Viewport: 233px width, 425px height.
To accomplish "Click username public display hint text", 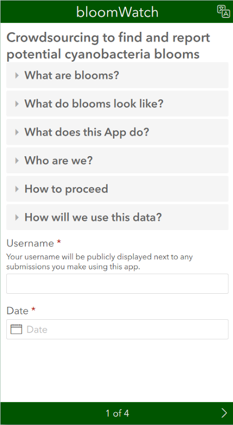I will coord(99,261).
